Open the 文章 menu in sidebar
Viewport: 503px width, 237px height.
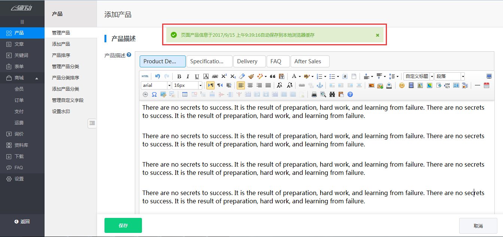tap(19, 44)
